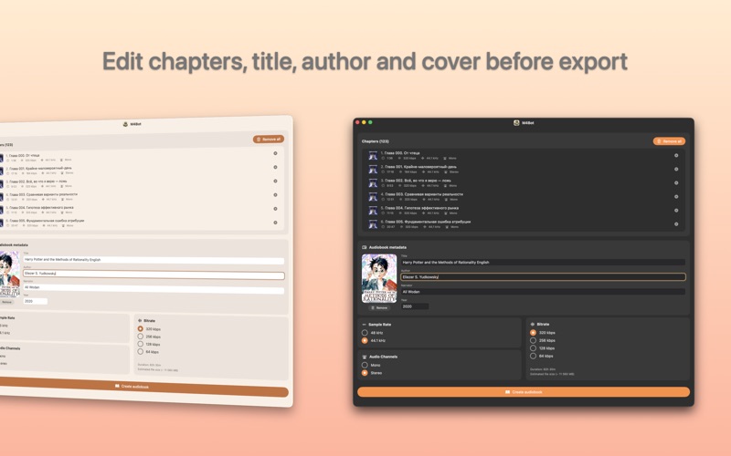Select 320 kbps bitrate in light window

[x=141, y=328]
